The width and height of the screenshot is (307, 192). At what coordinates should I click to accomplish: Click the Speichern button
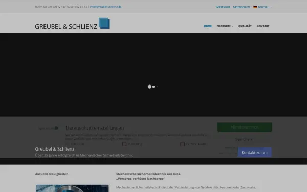pos(245,139)
